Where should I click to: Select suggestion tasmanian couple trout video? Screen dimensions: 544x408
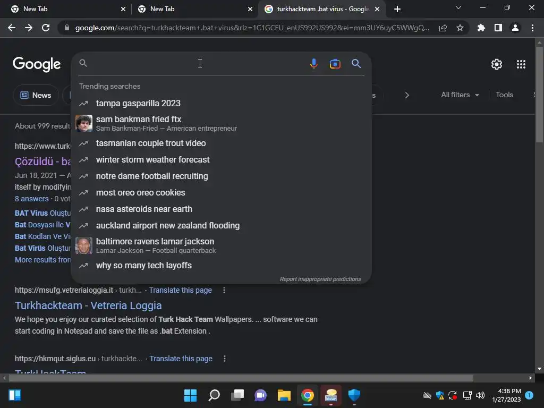click(x=221, y=143)
